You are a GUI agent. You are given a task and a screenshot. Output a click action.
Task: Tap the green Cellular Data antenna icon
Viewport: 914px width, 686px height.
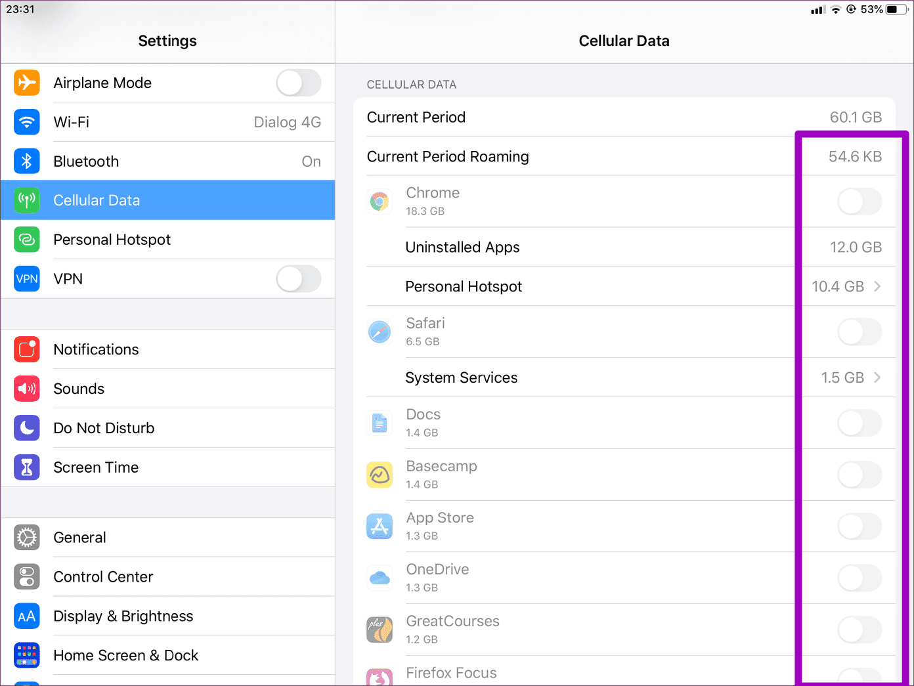27,200
